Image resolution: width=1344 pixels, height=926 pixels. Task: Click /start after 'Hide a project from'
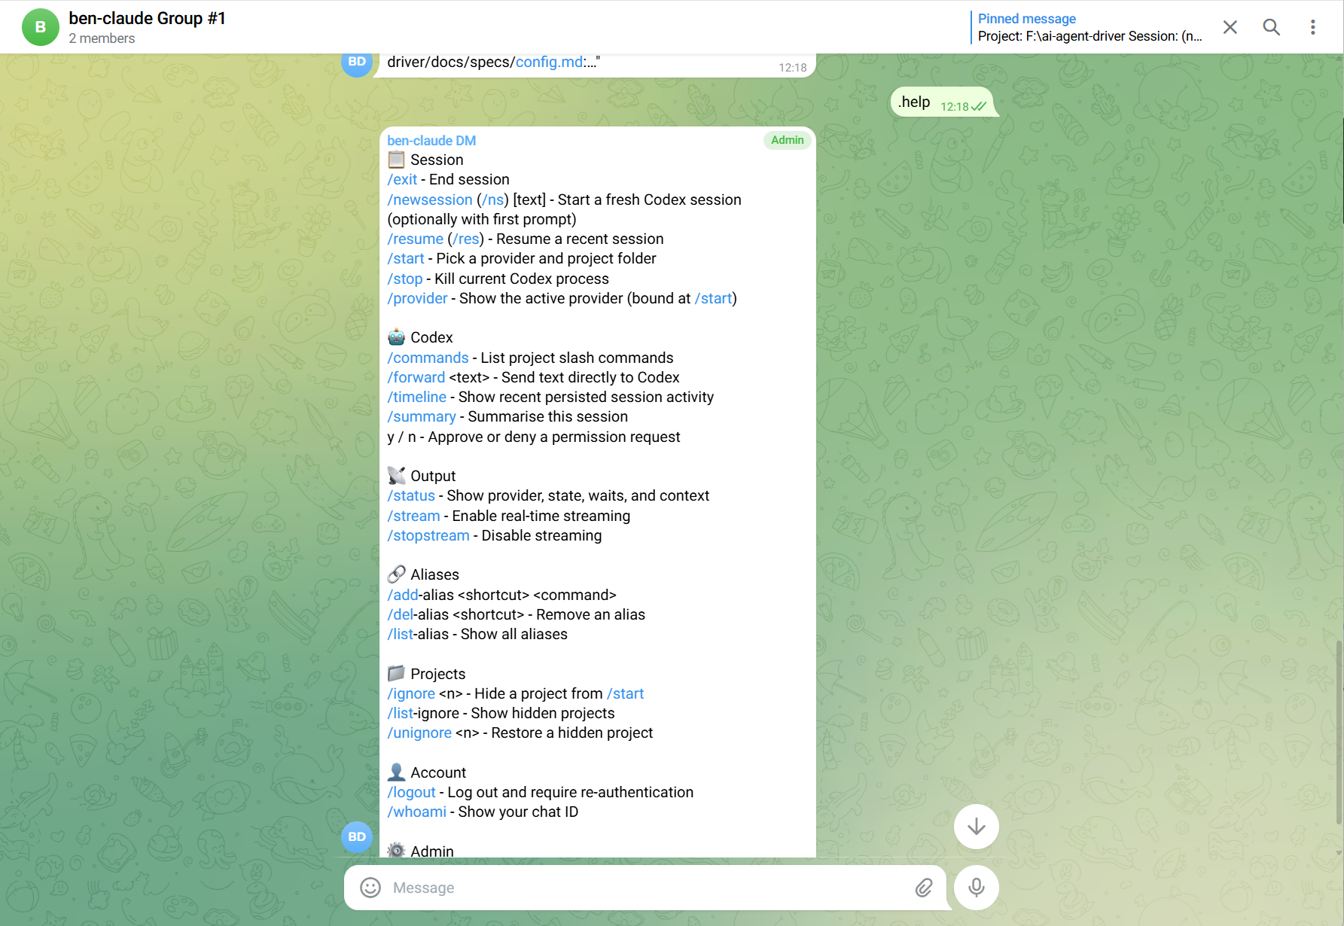(x=626, y=693)
